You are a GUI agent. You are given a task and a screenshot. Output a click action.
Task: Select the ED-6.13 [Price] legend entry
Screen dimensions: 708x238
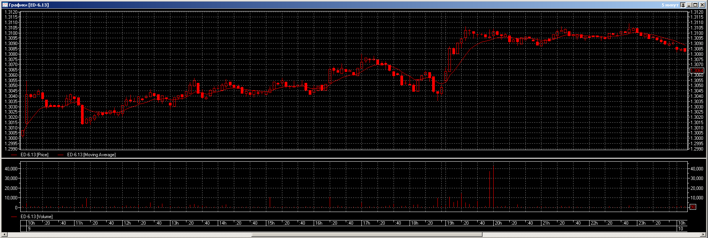34,155
